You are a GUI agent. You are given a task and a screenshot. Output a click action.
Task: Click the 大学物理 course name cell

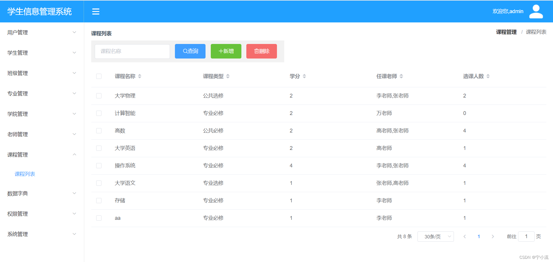pos(125,96)
